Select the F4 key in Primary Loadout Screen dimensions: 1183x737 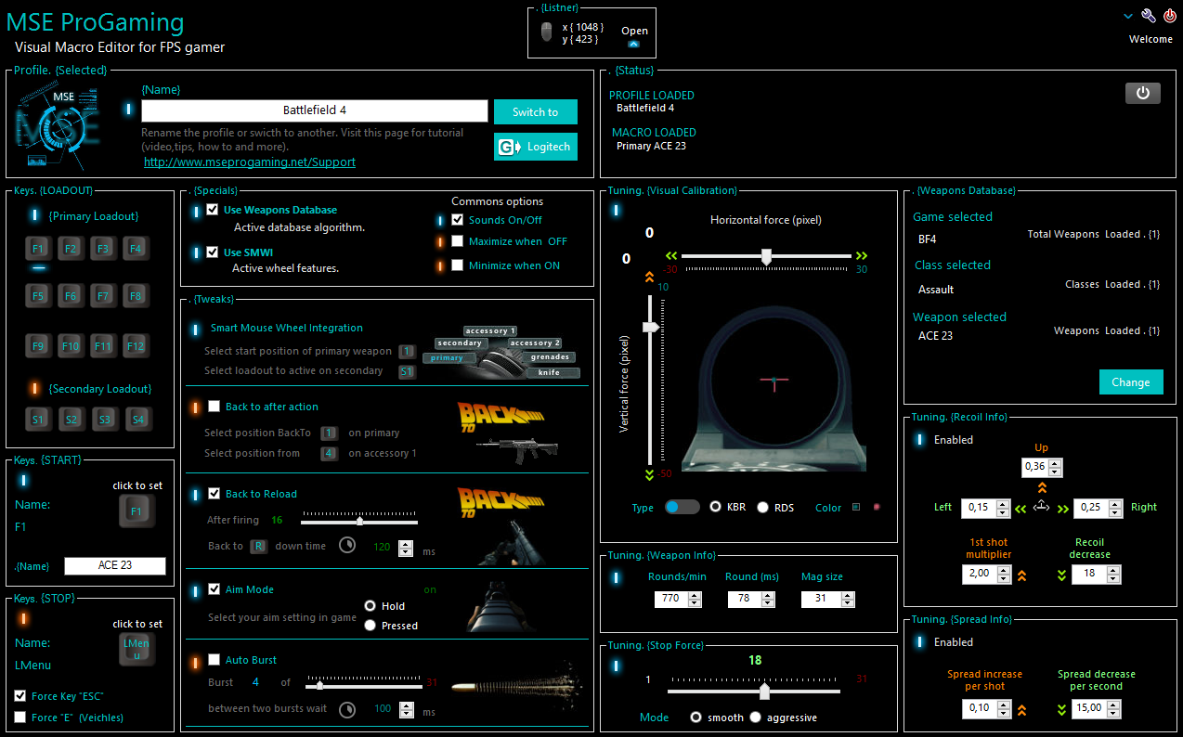click(136, 248)
